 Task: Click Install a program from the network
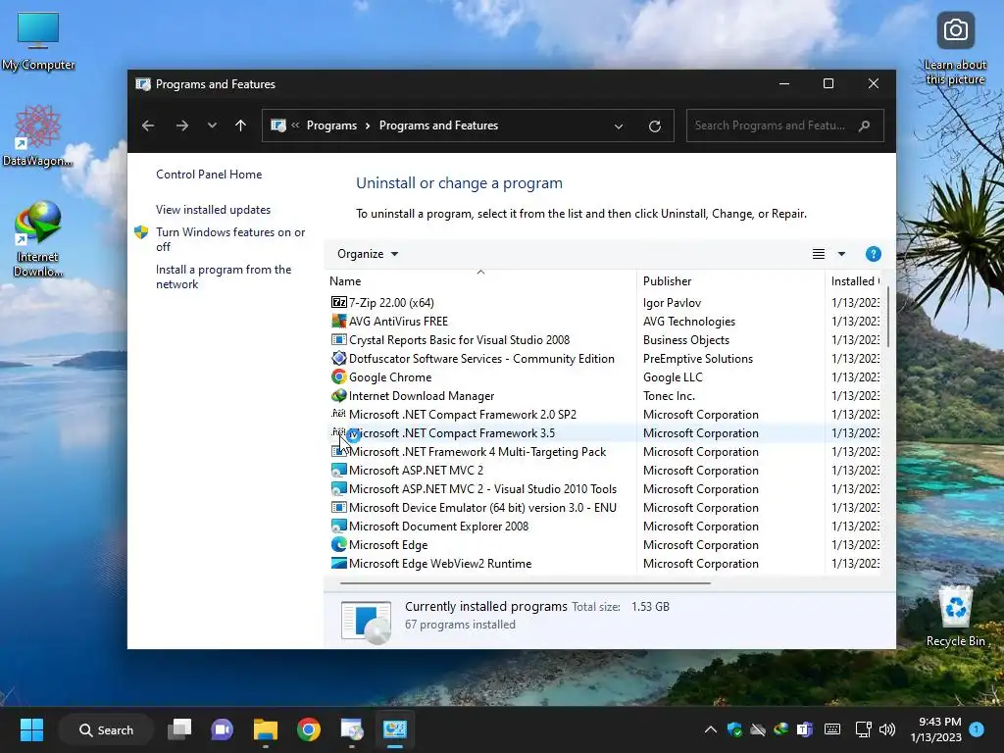224,276
